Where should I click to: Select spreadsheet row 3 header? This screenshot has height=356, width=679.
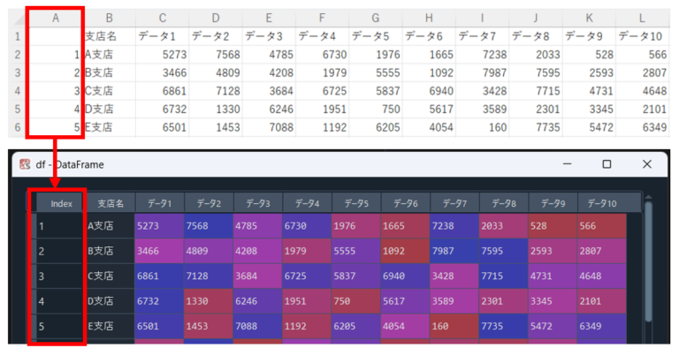[x=16, y=90]
